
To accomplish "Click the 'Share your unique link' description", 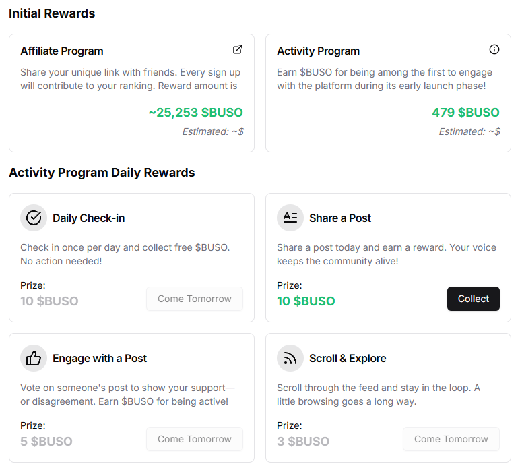I will (130, 79).
